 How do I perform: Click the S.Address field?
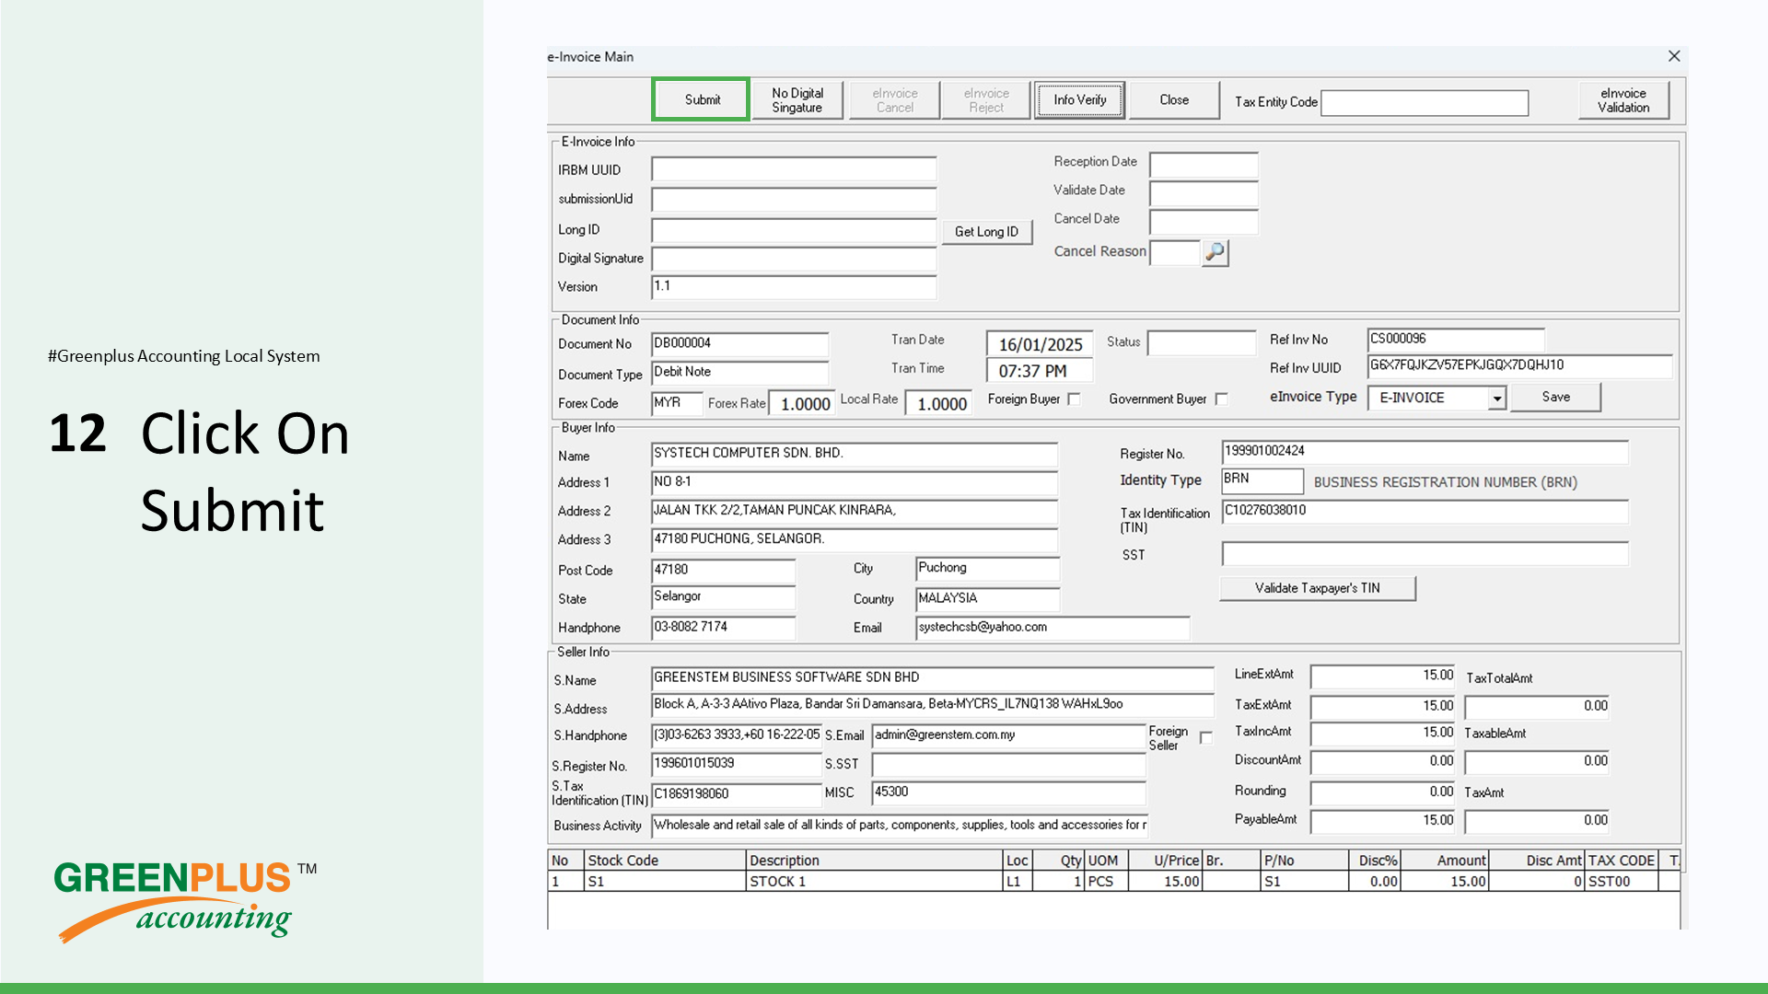pyautogui.click(x=933, y=706)
